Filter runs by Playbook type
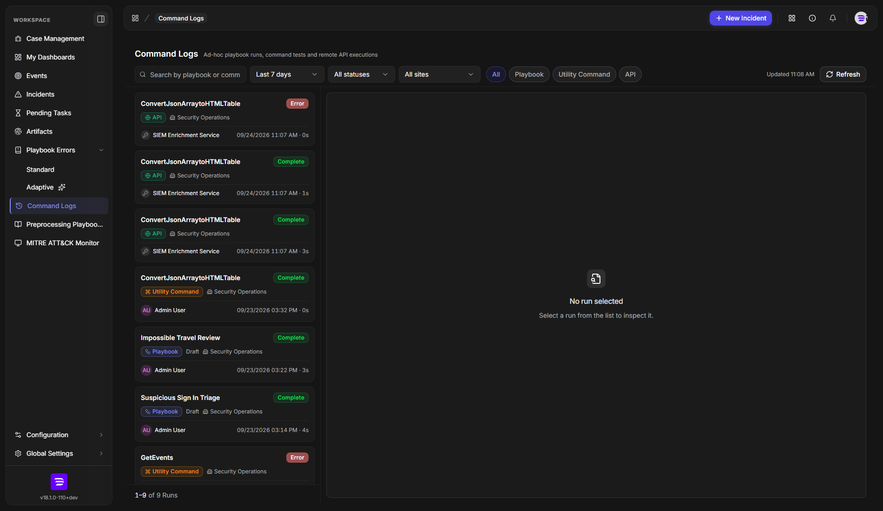 tap(529, 74)
